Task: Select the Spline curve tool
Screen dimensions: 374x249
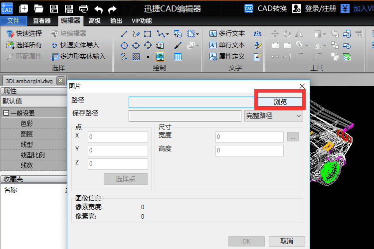Action: 124,57
